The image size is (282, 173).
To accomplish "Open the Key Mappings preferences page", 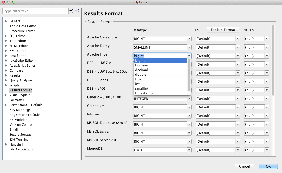I will [x=20, y=110].
